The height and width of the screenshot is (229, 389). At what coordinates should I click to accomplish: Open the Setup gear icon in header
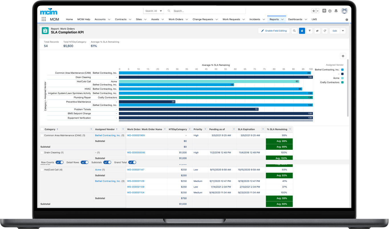[x=330, y=11]
